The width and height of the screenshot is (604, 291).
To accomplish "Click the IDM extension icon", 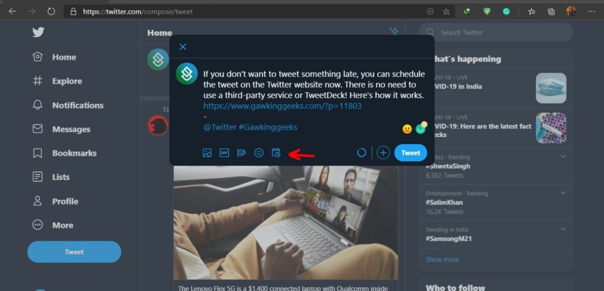I will pyautogui.click(x=468, y=11).
